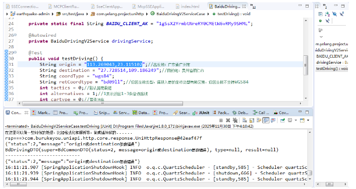Pin the current console

(x=283, y=121)
